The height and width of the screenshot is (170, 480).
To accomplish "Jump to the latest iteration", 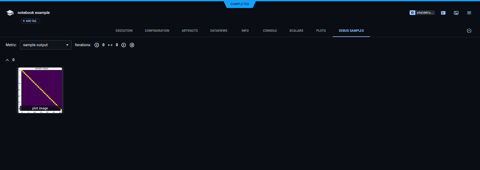I will (x=132, y=45).
